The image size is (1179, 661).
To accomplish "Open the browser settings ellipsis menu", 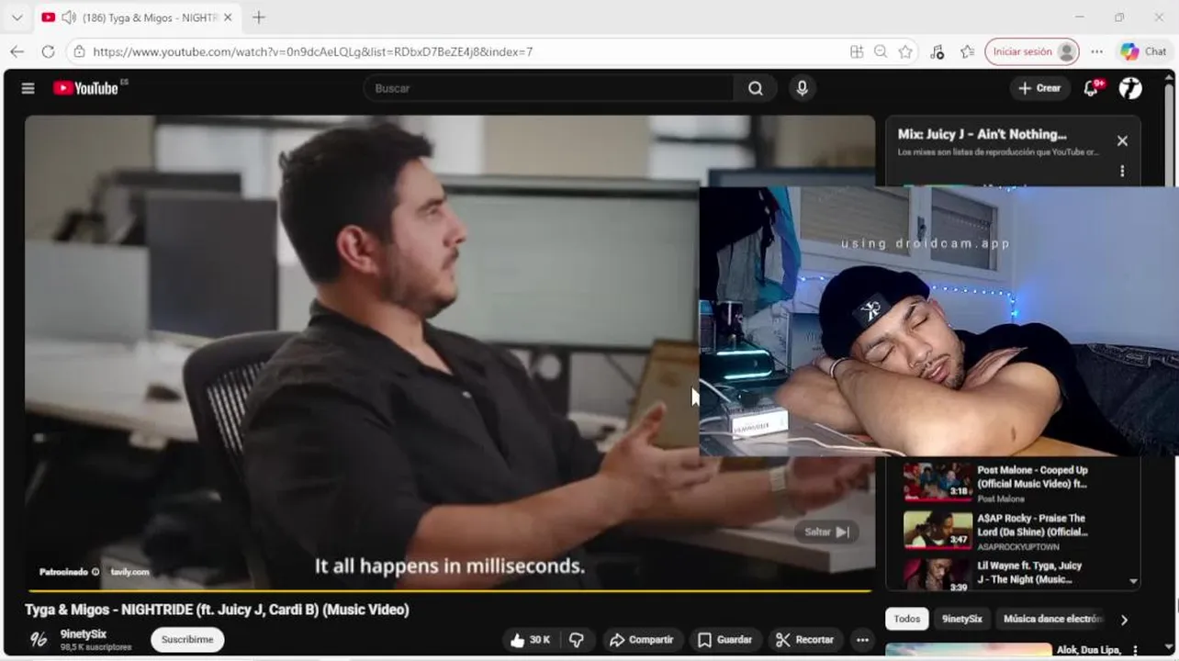I will [x=1096, y=51].
